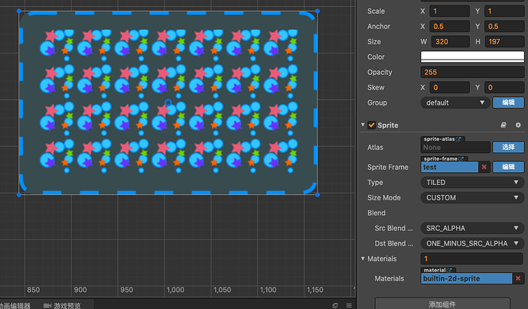Open the panel menu icon at bottom
The image size is (528, 309).
pyautogui.click(x=349, y=305)
